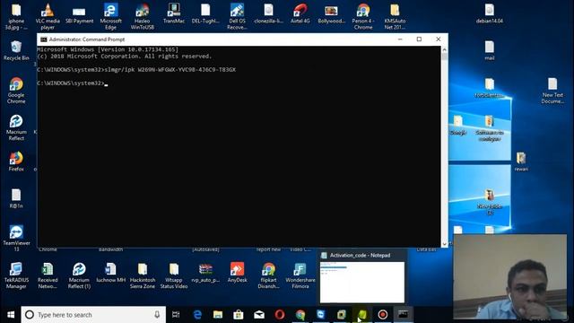
Task: Open Mail app from the taskbar
Action: pos(259,315)
